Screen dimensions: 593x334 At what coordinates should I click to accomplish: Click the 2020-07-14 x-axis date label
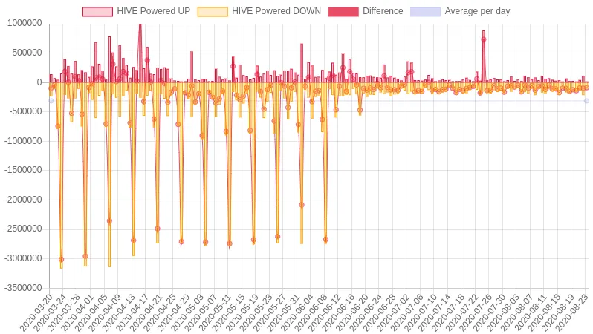tap(434, 312)
